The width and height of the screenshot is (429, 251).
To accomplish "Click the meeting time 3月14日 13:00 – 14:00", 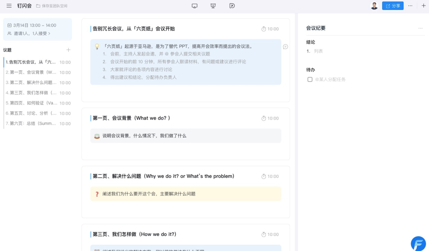I will pyautogui.click(x=32, y=25).
